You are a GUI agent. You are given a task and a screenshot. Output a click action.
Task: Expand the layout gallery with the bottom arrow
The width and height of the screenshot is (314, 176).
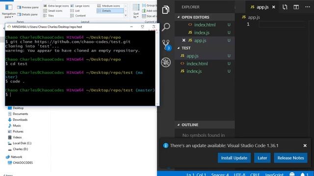[126, 16]
